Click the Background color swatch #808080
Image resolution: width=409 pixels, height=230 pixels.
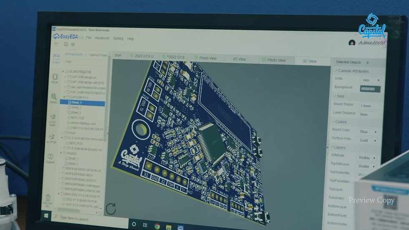[370, 89]
